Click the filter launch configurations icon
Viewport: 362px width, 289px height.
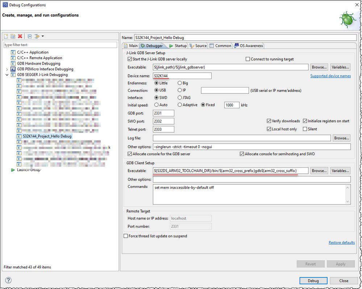tap(37, 36)
